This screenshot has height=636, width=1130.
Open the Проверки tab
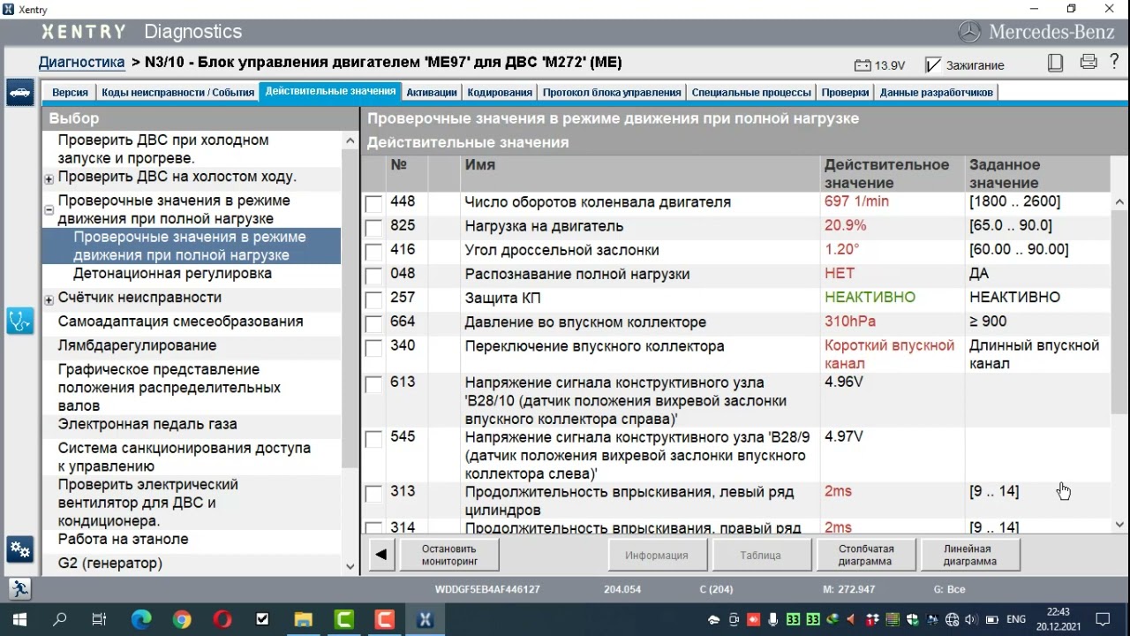tap(845, 93)
